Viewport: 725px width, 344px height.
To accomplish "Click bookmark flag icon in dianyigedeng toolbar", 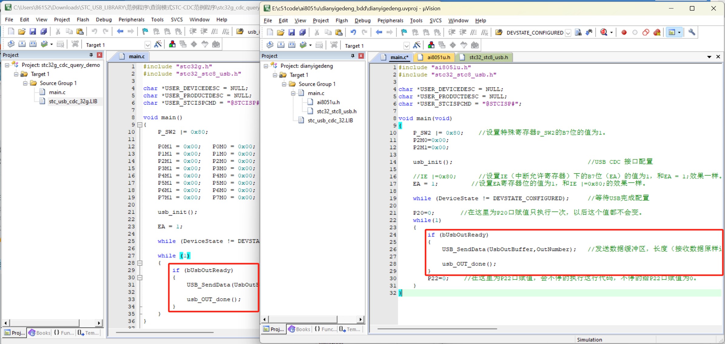I will (x=404, y=32).
